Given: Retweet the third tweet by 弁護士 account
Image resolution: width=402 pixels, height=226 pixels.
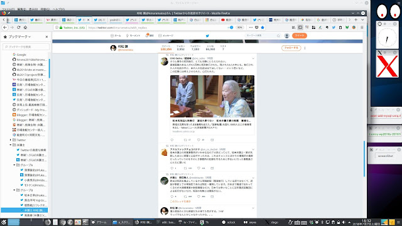Looking at the screenshot, I should (x=185, y=196).
